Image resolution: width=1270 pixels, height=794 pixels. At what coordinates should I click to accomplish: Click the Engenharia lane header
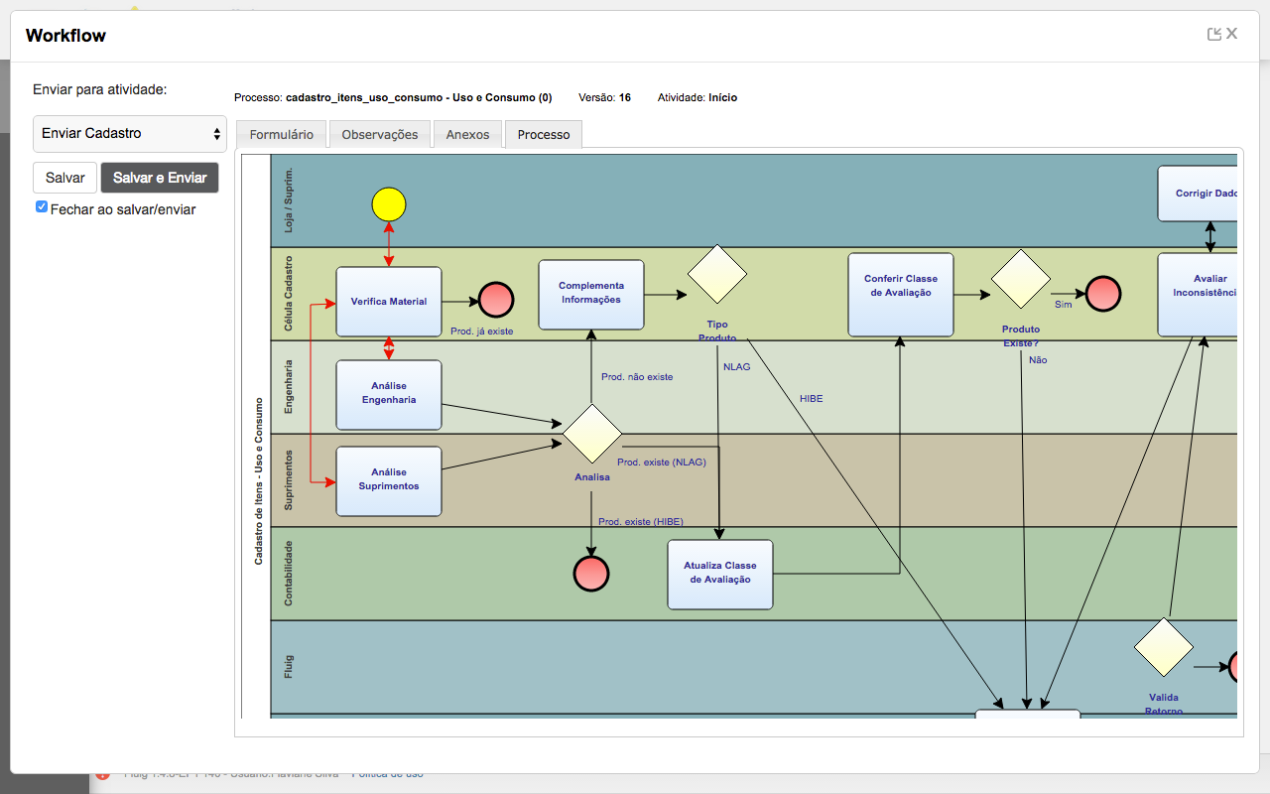tap(289, 387)
